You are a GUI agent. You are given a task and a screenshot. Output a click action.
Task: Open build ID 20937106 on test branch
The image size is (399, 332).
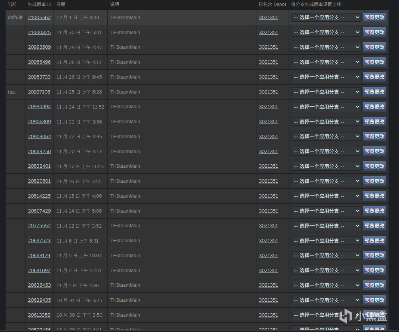(x=39, y=92)
